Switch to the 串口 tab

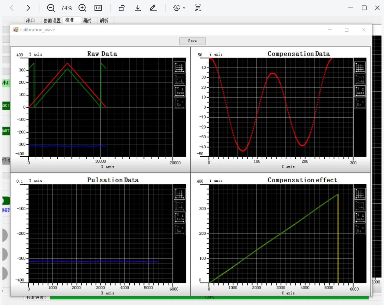[x=30, y=21]
